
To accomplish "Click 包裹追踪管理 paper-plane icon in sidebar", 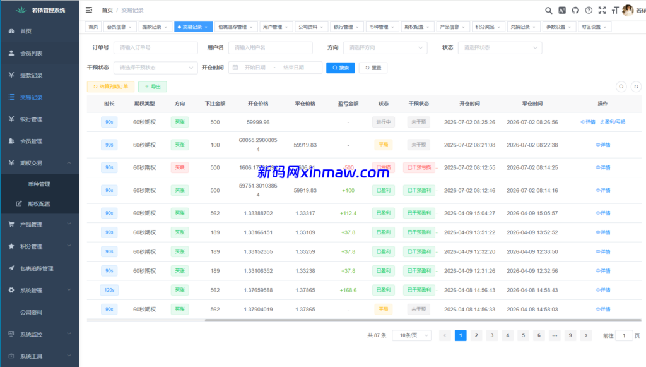I will tap(11, 268).
